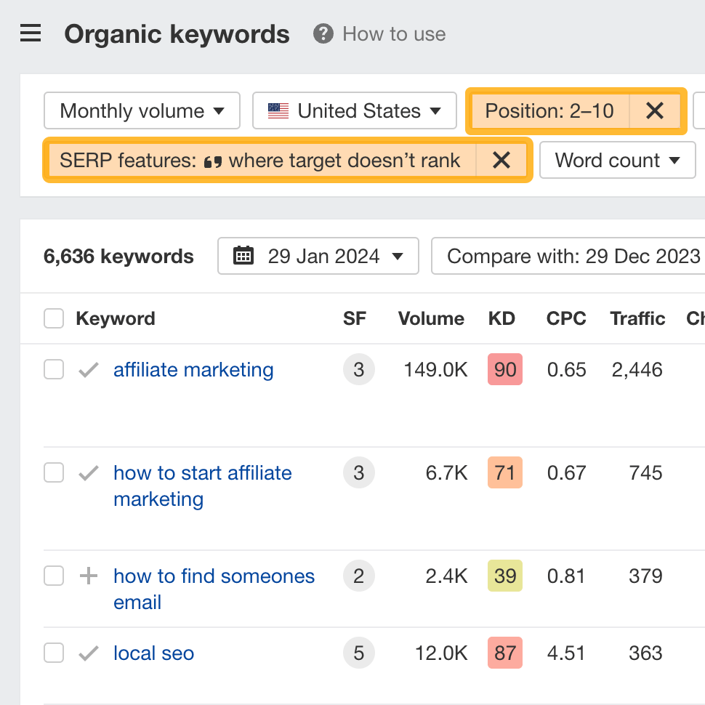Screen dimensions: 705x705
Task: Click the checkmark icon next to "local seo"
Action: click(x=87, y=653)
